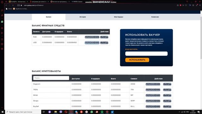Viewport: 202px width, 114px height.
Task: Click the orange ИСПОЛЬЗОВАТЬ voucher button
Action: pyautogui.click(x=137, y=60)
